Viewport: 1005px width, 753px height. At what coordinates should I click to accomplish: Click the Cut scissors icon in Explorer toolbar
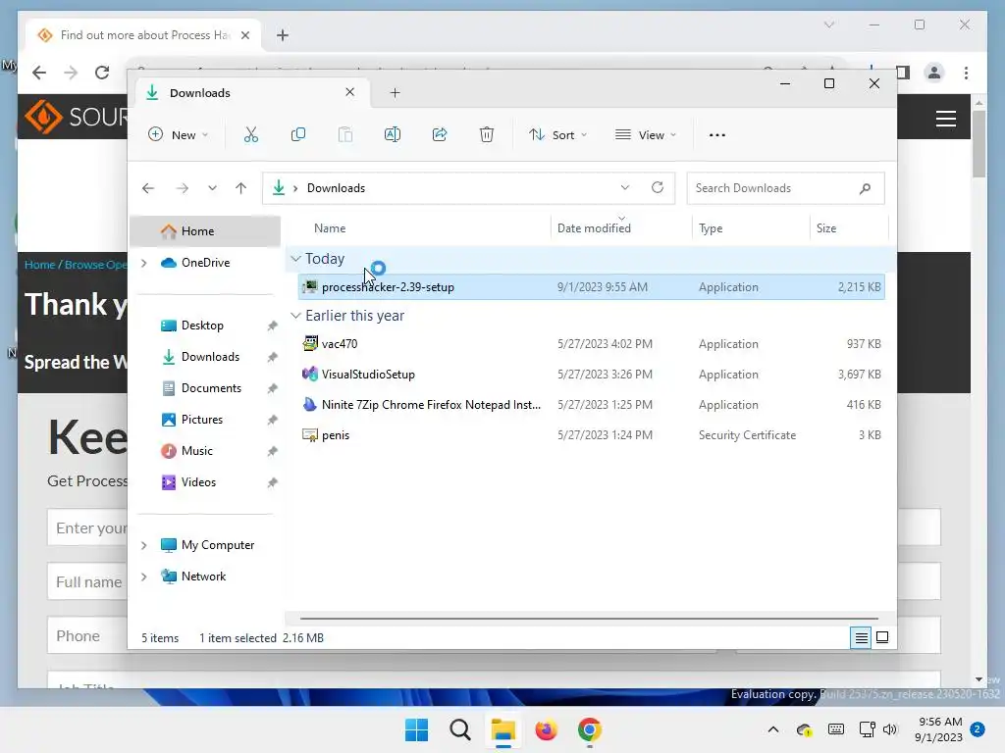click(x=250, y=135)
